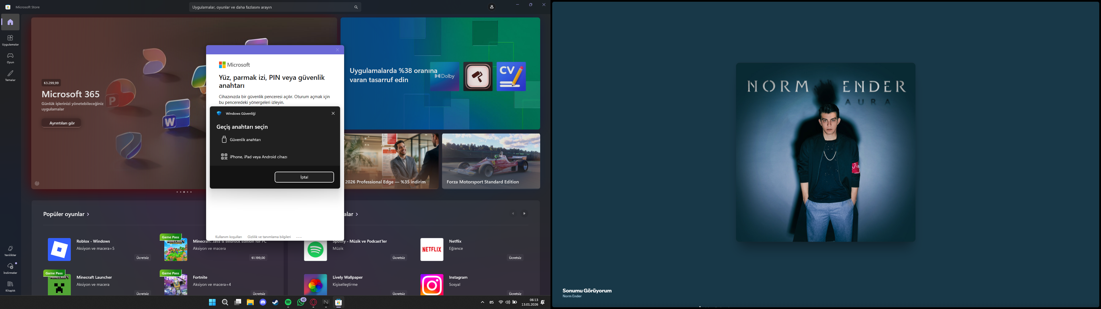
Task: Open File Explorer from taskbar
Action: (250, 303)
